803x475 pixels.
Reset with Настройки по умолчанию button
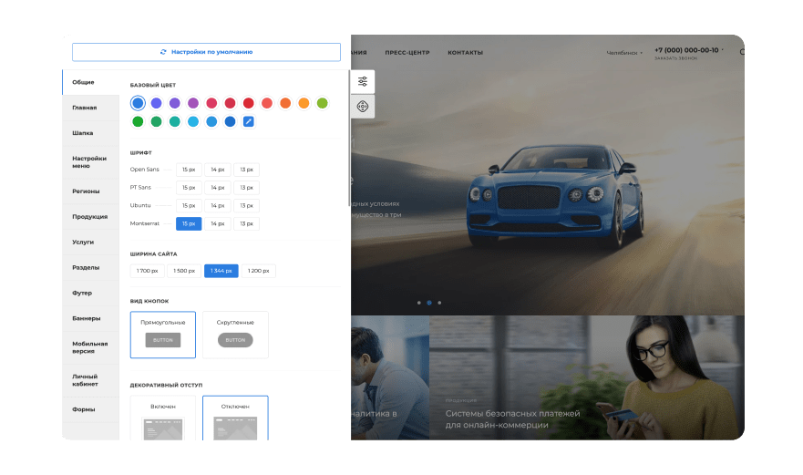click(x=206, y=52)
